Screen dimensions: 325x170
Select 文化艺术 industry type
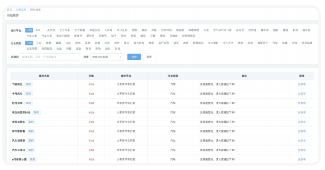228,43
